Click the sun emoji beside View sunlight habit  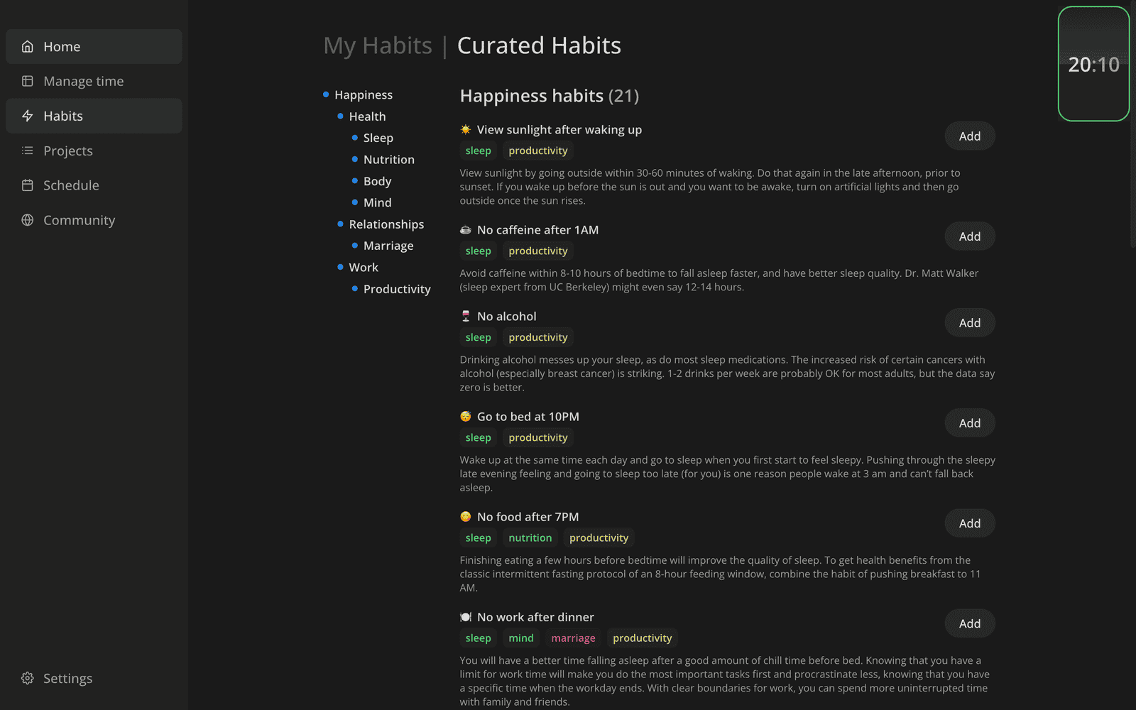[466, 130]
